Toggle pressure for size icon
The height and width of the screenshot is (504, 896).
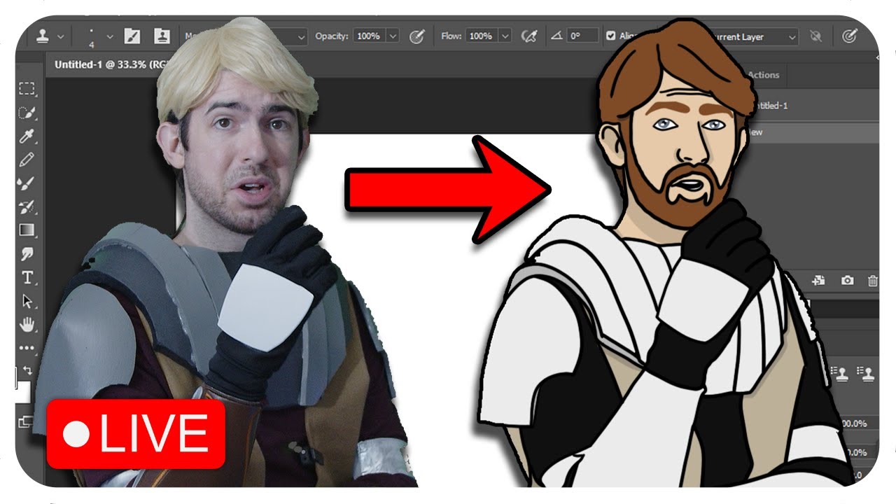coord(850,36)
